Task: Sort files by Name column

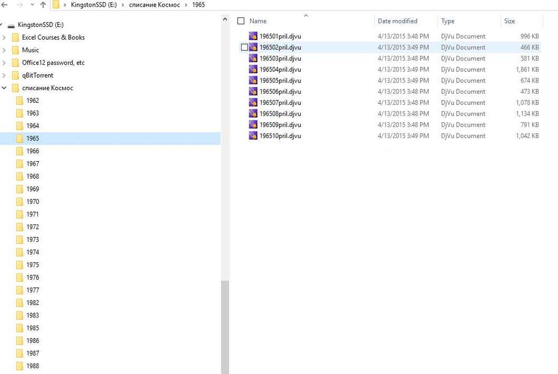Action: (x=258, y=21)
